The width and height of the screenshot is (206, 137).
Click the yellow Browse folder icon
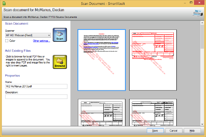pyautogui.click(x=60, y=62)
